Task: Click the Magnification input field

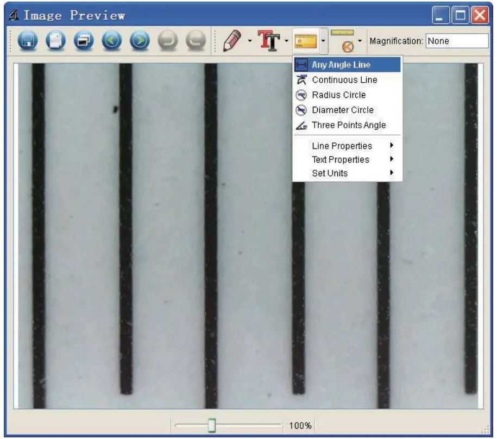Action: (457, 41)
